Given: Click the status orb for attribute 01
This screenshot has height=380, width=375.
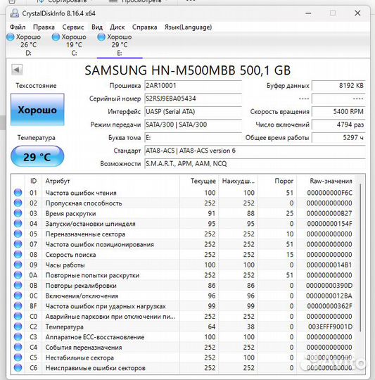Looking at the screenshot, I should pyautogui.click(x=18, y=192).
